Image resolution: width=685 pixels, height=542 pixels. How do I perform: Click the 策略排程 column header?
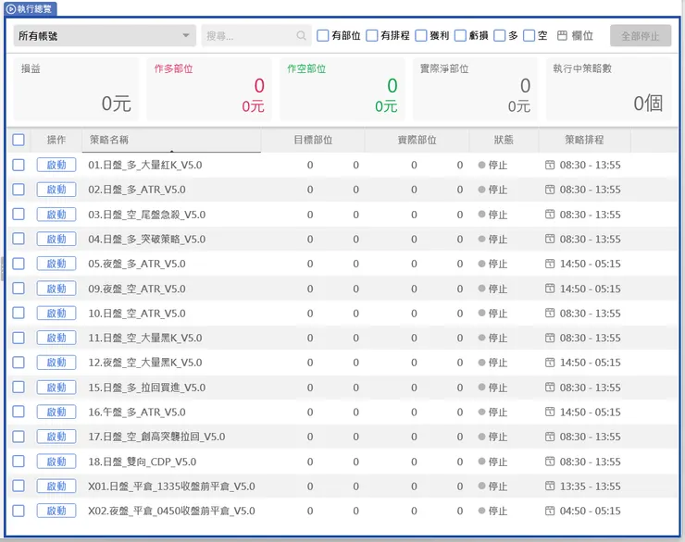[x=584, y=140]
